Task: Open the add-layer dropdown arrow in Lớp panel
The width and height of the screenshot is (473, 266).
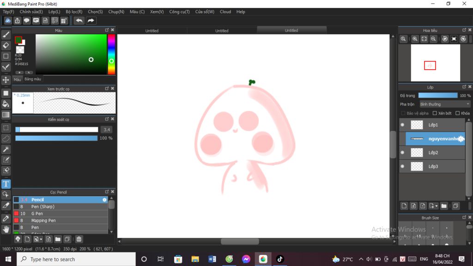Action: tap(436, 206)
